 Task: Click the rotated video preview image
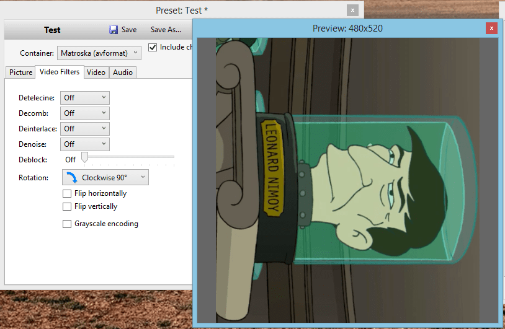click(347, 180)
